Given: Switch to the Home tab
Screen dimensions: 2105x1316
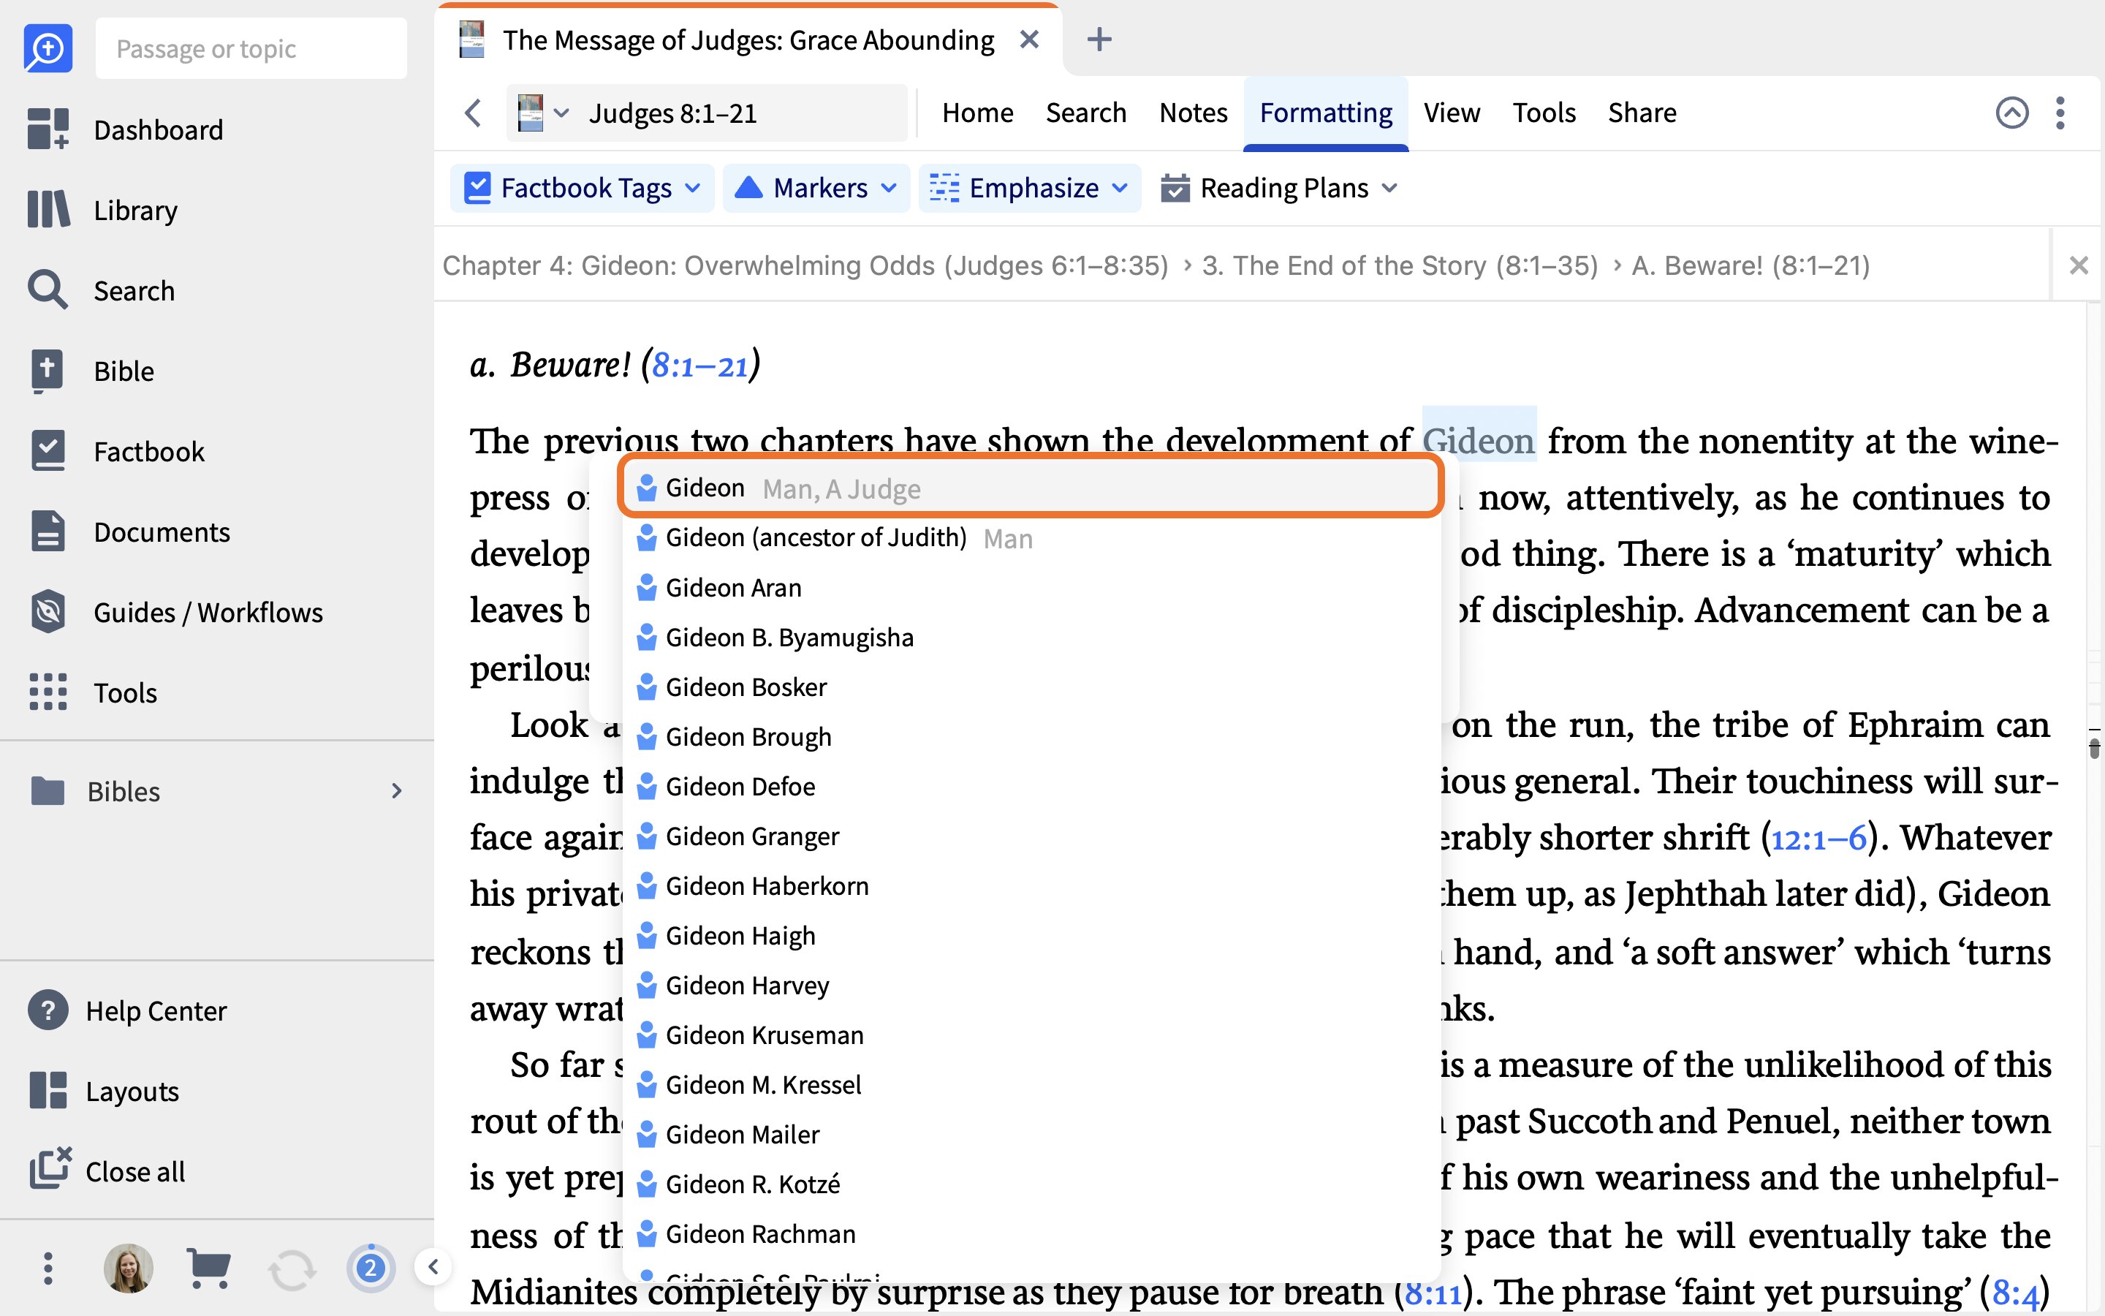Looking at the screenshot, I should [978, 113].
